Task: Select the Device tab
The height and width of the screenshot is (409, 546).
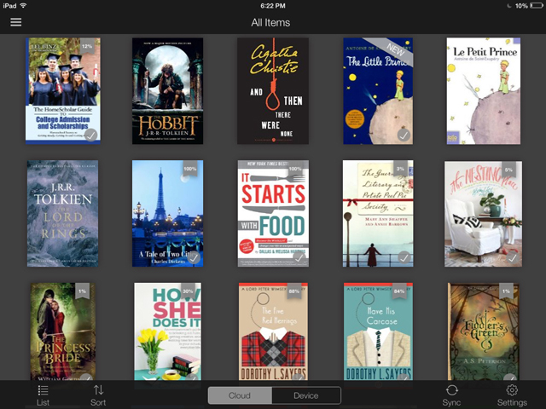Action: 306,395
